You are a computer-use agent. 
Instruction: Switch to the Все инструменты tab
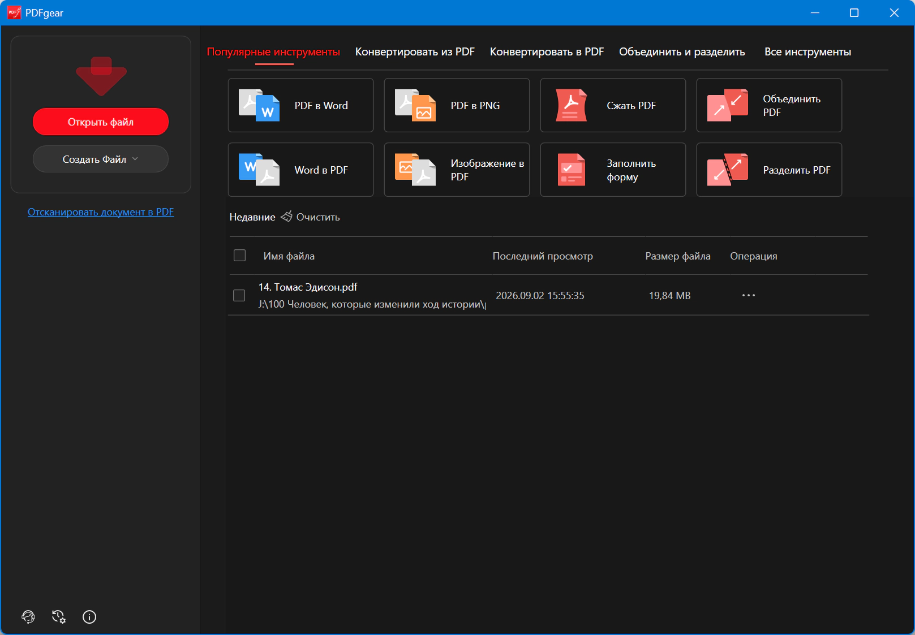coord(807,51)
